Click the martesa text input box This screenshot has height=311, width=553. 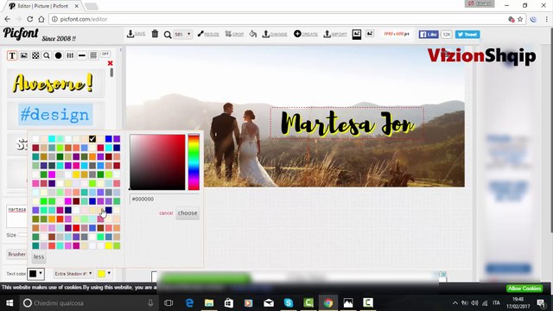point(16,217)
